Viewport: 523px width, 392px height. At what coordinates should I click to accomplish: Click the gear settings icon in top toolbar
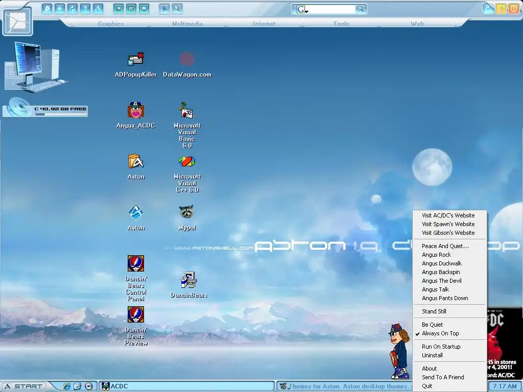[x=47, y=9]
